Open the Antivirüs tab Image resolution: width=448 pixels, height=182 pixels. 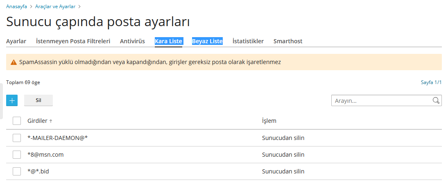132,41
